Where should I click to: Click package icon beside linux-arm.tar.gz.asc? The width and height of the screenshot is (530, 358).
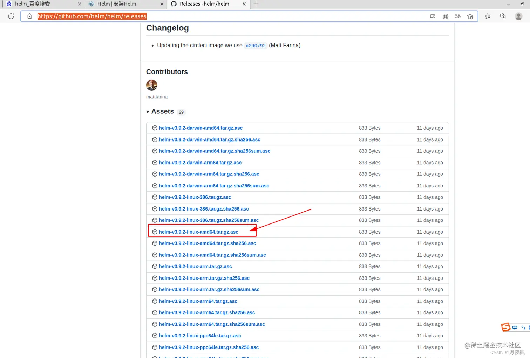[155, 267]
